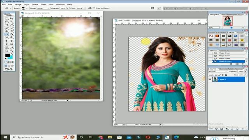Open the Opacity slider arrow in options bar

(68, 8)
